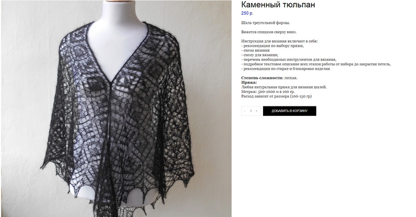Click the Вяжется спицами сверху вниз line
The width and height of the screenshot is (416, 217).
tap(269, 32)
